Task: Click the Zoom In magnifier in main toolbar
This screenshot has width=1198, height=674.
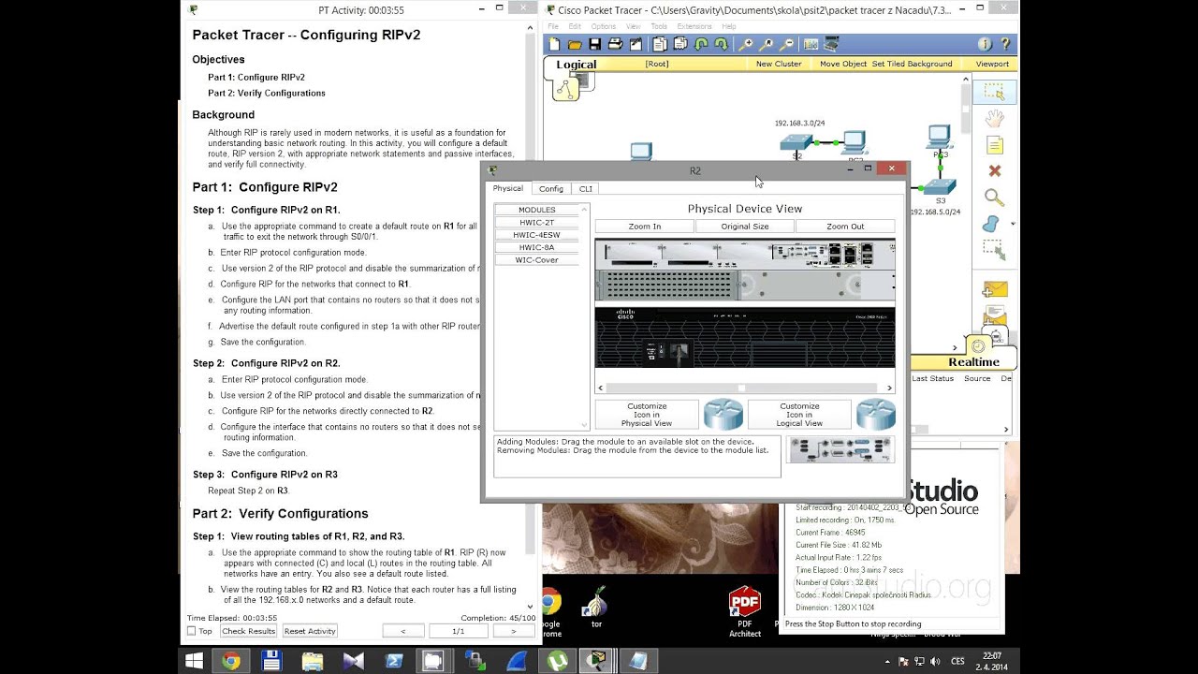Action: [x=746, y=44]
